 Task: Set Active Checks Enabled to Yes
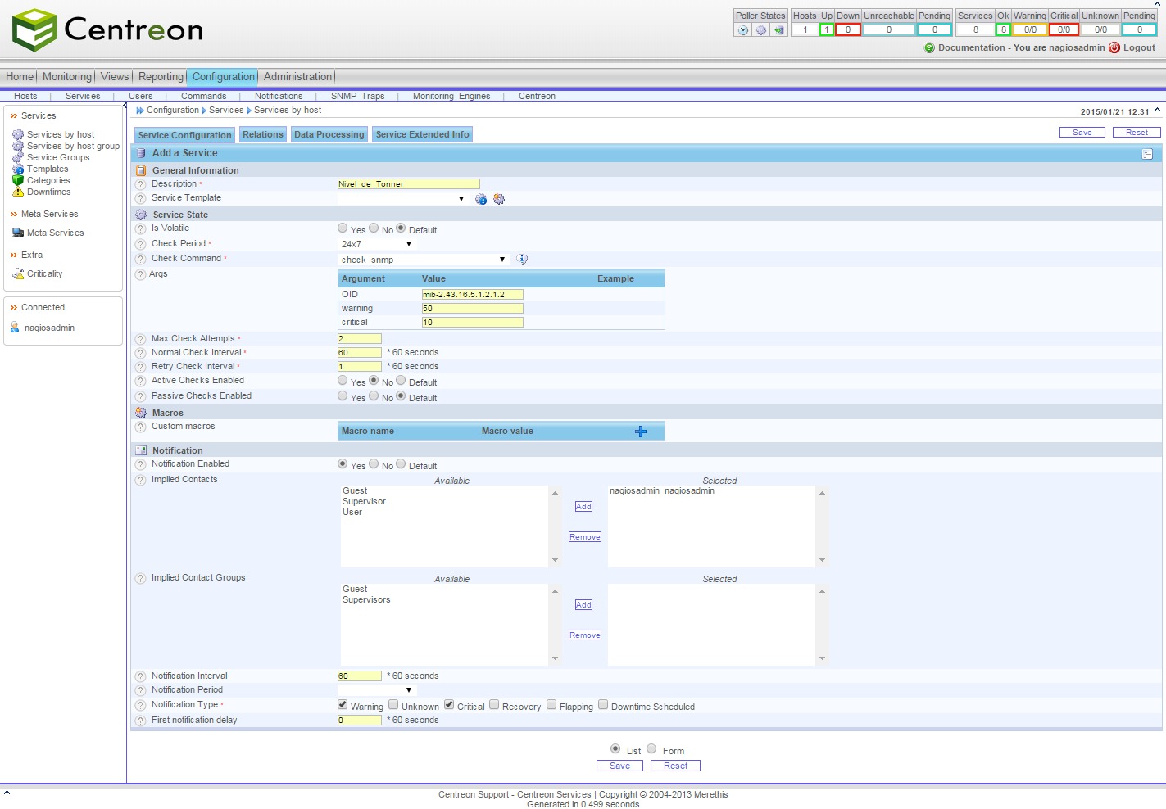click(343, 381)
